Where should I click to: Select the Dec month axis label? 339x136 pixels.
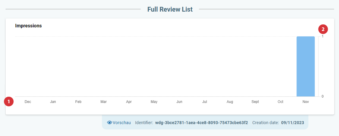[x=28, y=102]
